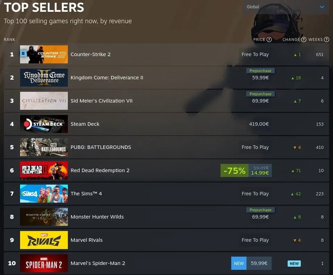
Task: Open the Marvel Rivals yellow thumbnail
Action: click(x=44, y=240)
